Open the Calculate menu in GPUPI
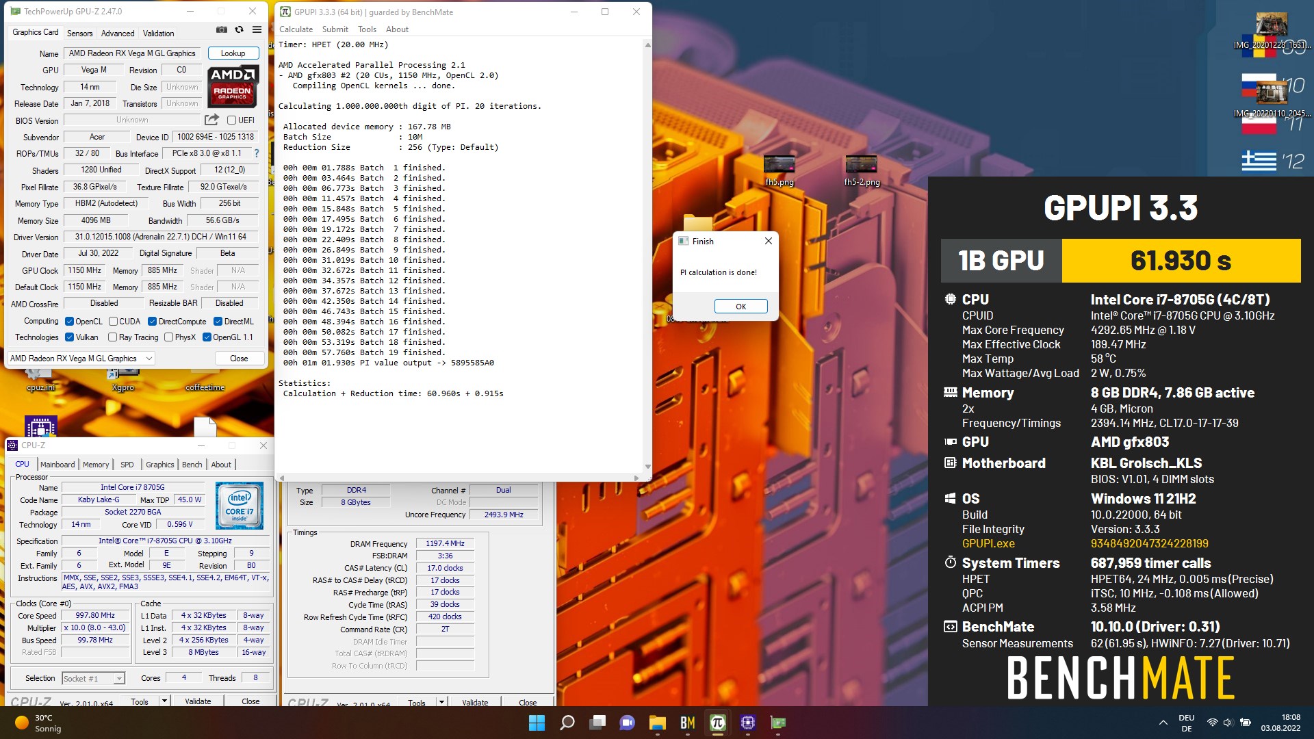The image size is (1314, 739). (296, 29)
